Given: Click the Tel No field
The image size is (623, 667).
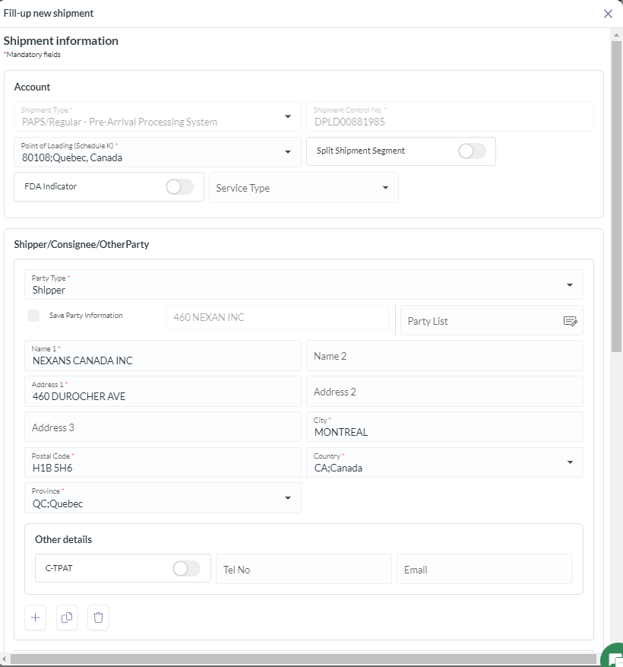Looking at the screenshot, I should pyautogui.click(x=303, y=569).
